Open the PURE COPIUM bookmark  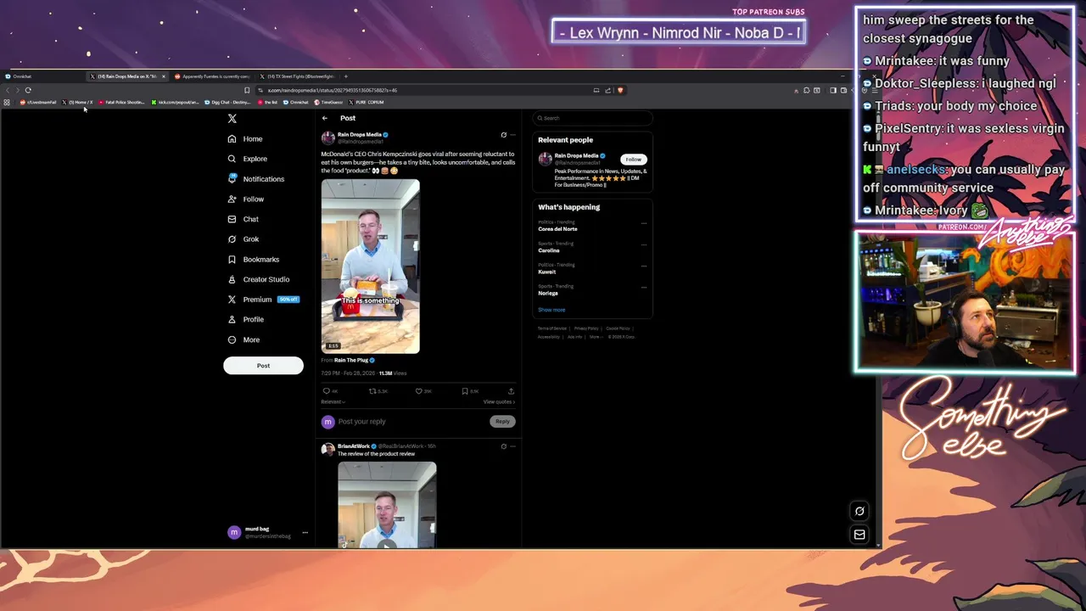366,103
